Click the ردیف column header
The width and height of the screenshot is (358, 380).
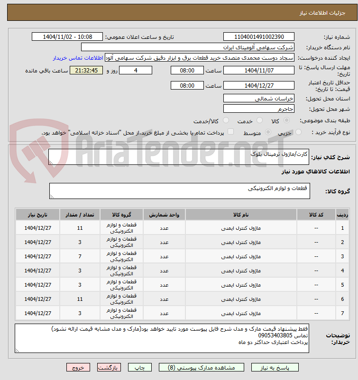(x=342, y=215)
